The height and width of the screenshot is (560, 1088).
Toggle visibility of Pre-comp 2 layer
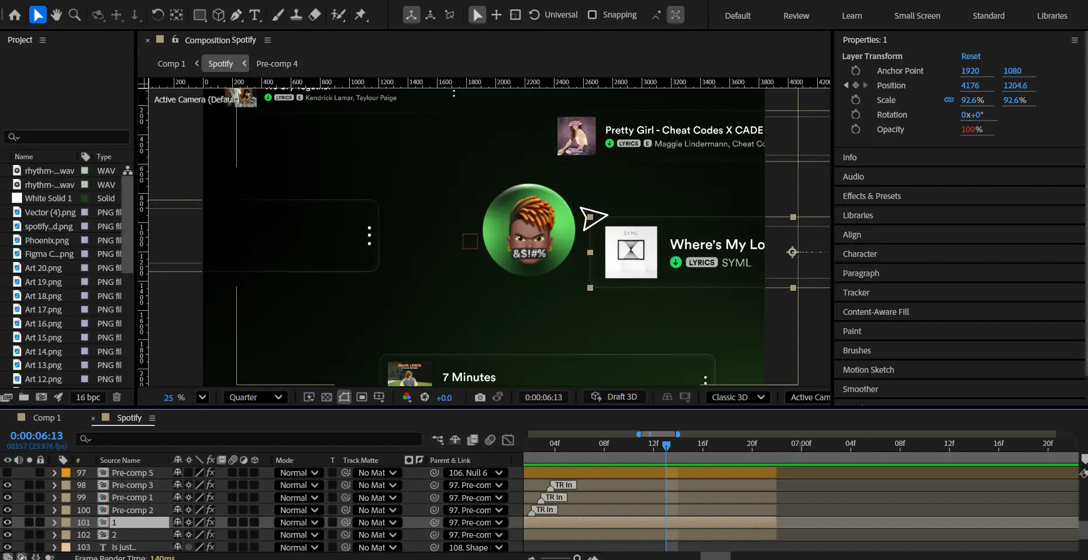pos(7,510)
